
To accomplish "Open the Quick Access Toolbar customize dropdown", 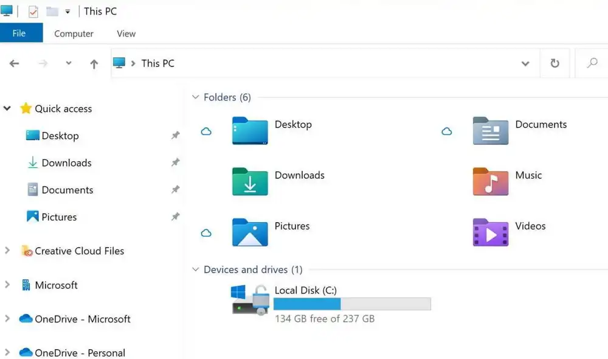I will (x=67, y=10).
